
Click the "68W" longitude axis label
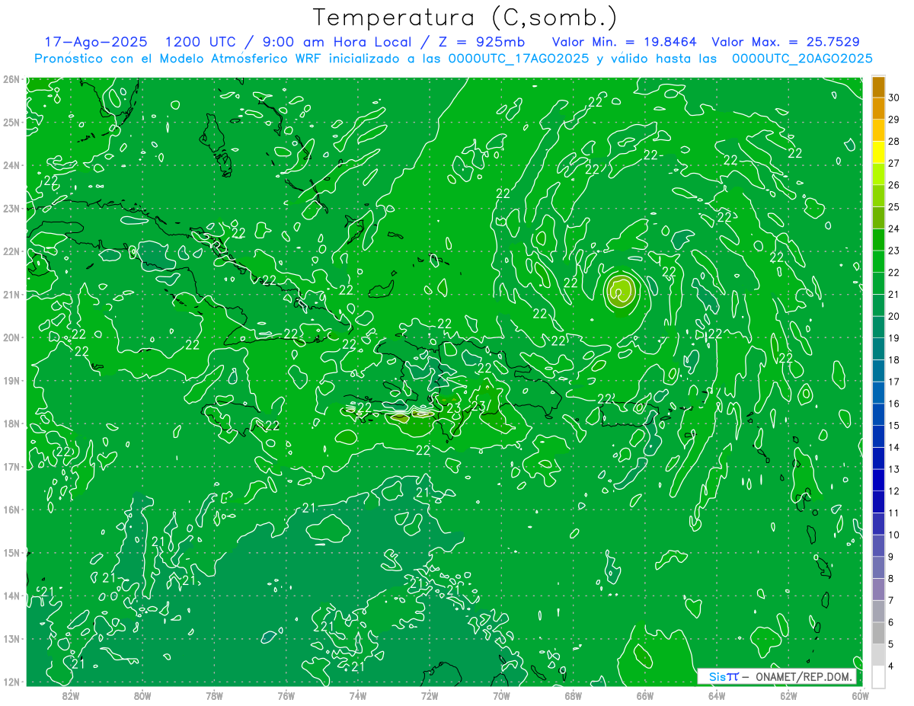point(573,695)
